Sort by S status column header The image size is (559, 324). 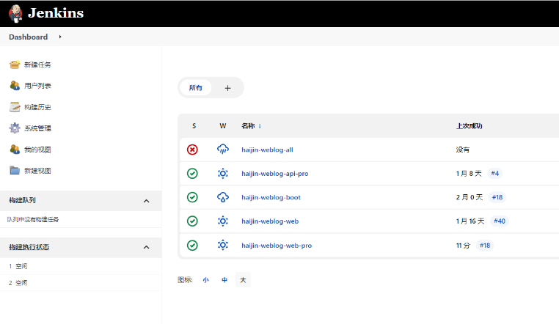(x=194, y=125)
